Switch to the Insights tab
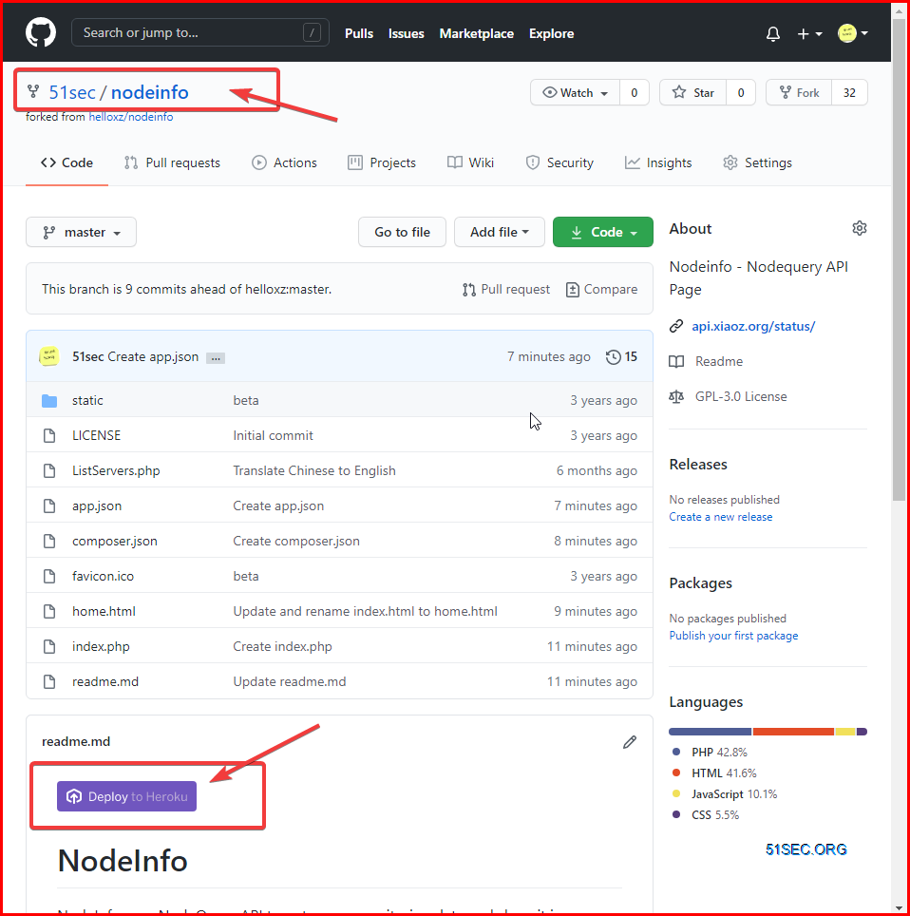The height and width of the screenshot is (916, 910). [657, 162]
